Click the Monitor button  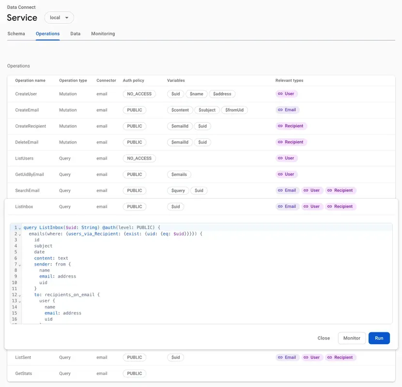click(x=352, y=338)
